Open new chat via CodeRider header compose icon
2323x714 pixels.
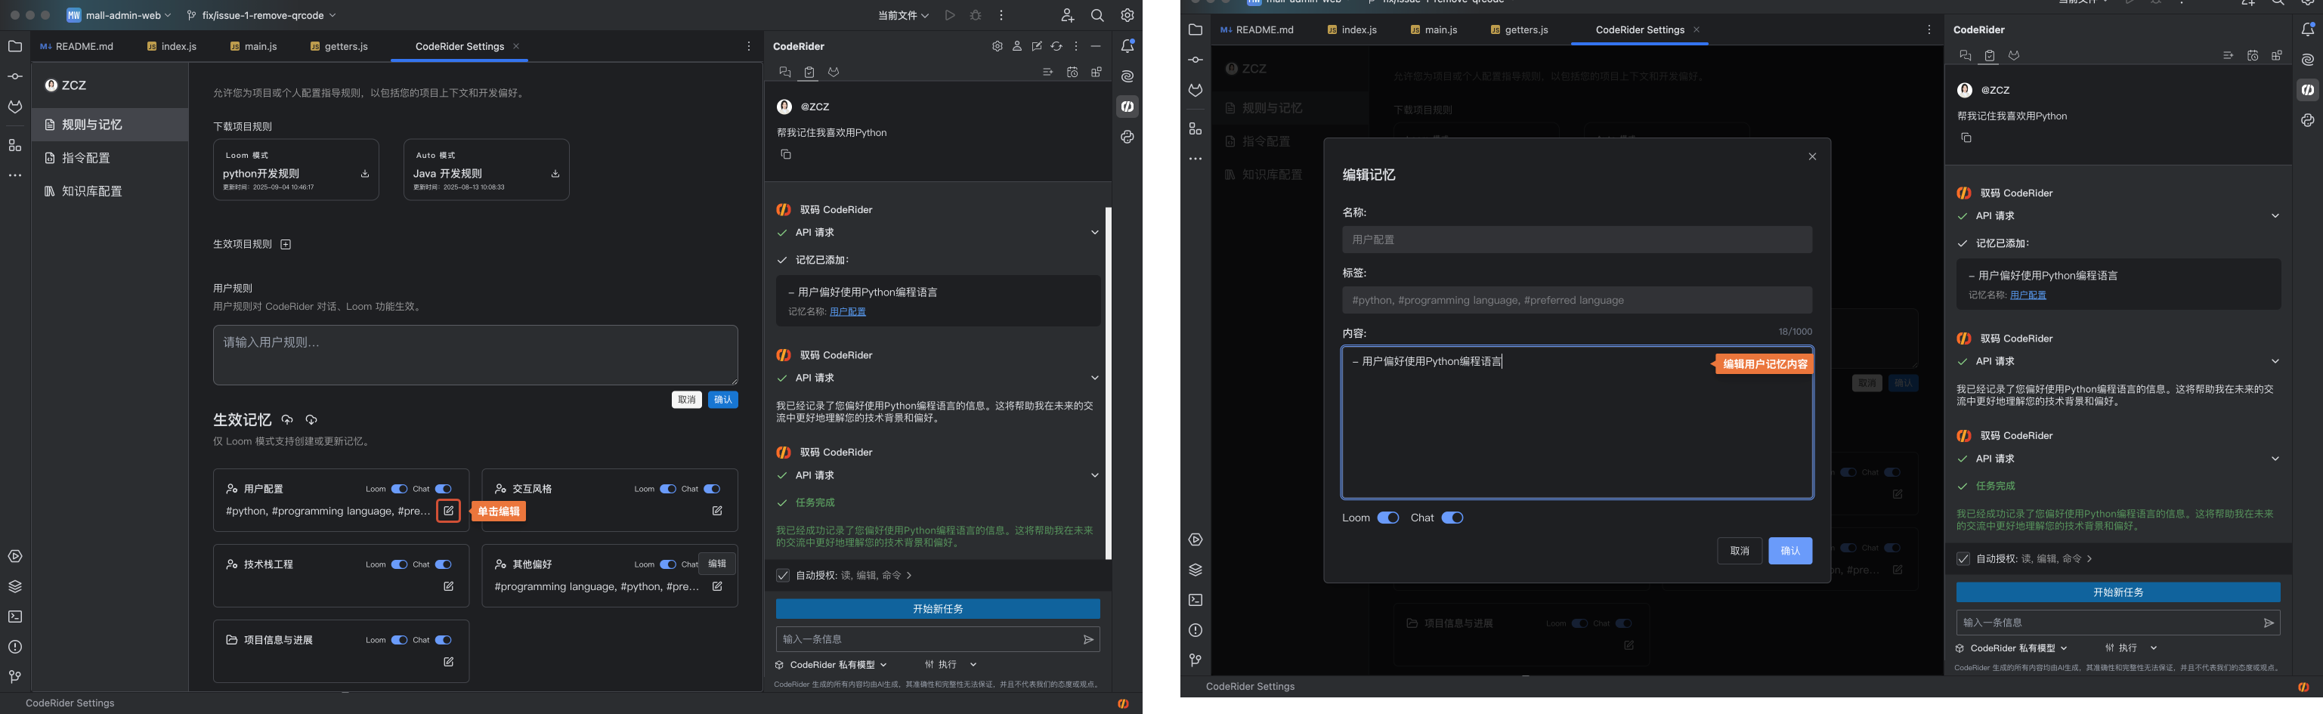coord(1037,46)
